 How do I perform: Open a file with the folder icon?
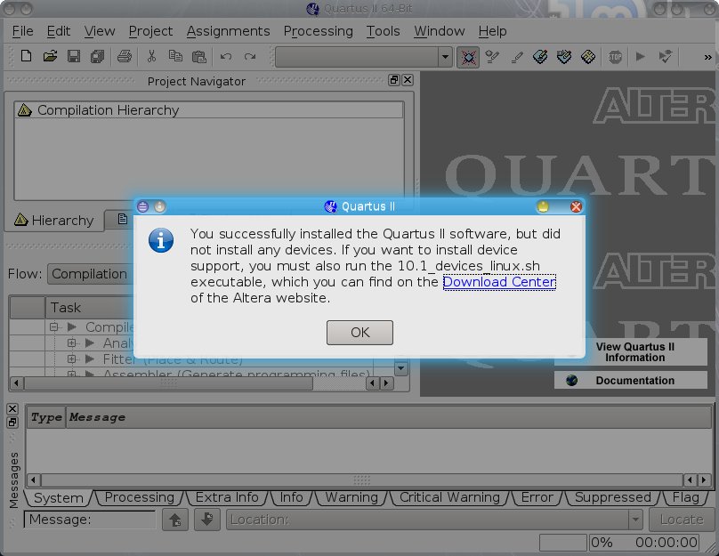(x=50, y=57)
